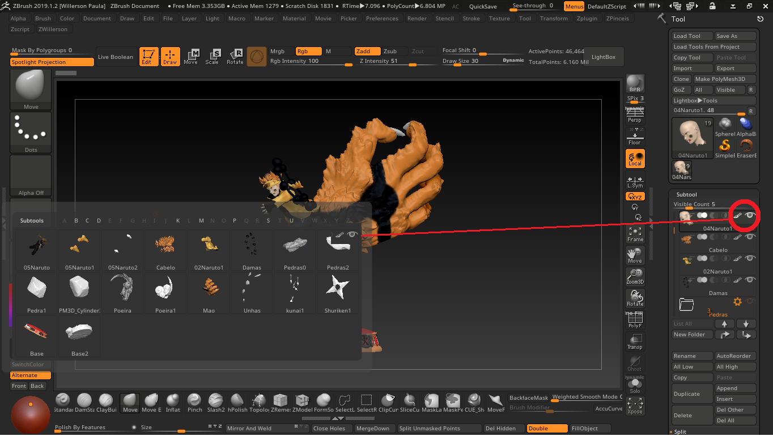Click the BPR render icon
Image resolution: width=773 pixels, height=436 pixels.
635,83
